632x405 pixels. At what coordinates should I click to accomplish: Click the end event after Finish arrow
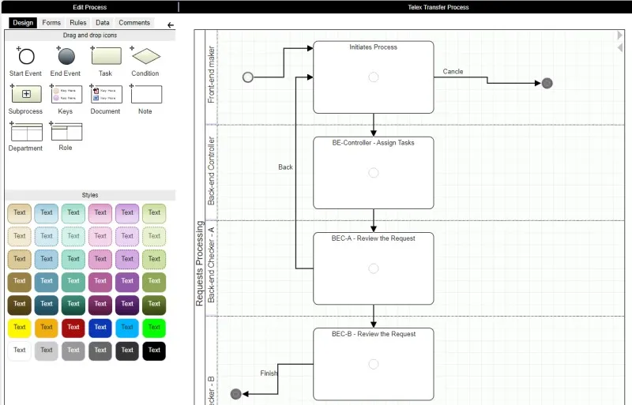click(x=235, y=394)
